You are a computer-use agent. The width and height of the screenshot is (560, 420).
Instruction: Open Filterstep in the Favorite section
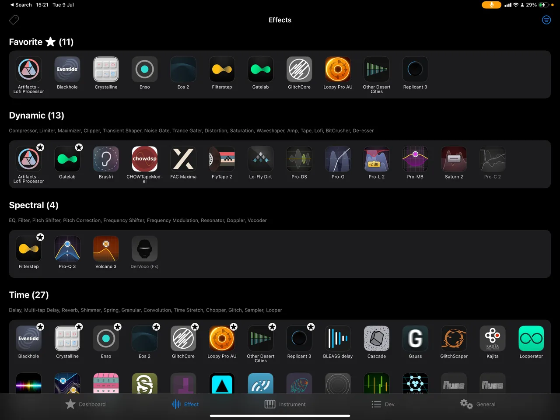pos(222,69)
